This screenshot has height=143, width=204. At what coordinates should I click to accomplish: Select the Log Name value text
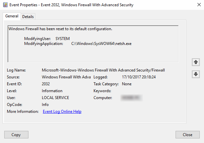coord(103,70)
